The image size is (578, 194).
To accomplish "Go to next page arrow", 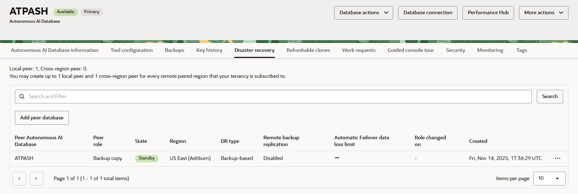I will pyautogui.click(x=37, y=179).
